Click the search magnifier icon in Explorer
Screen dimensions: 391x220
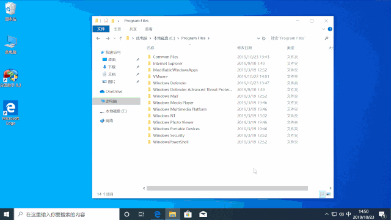point(326,38)
